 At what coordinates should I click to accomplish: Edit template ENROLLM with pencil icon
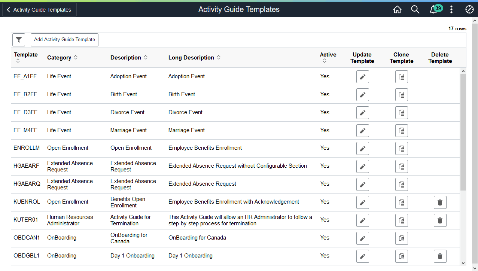pyautogui.click(x=363, y=149)
